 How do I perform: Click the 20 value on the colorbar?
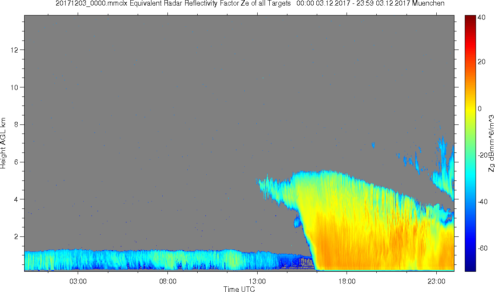click(482, 62)
